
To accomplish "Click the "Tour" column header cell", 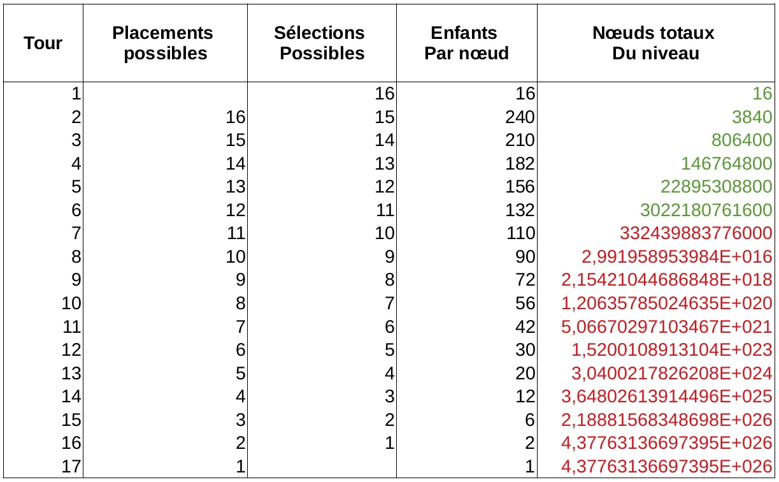I will click(x=43, y=43).
